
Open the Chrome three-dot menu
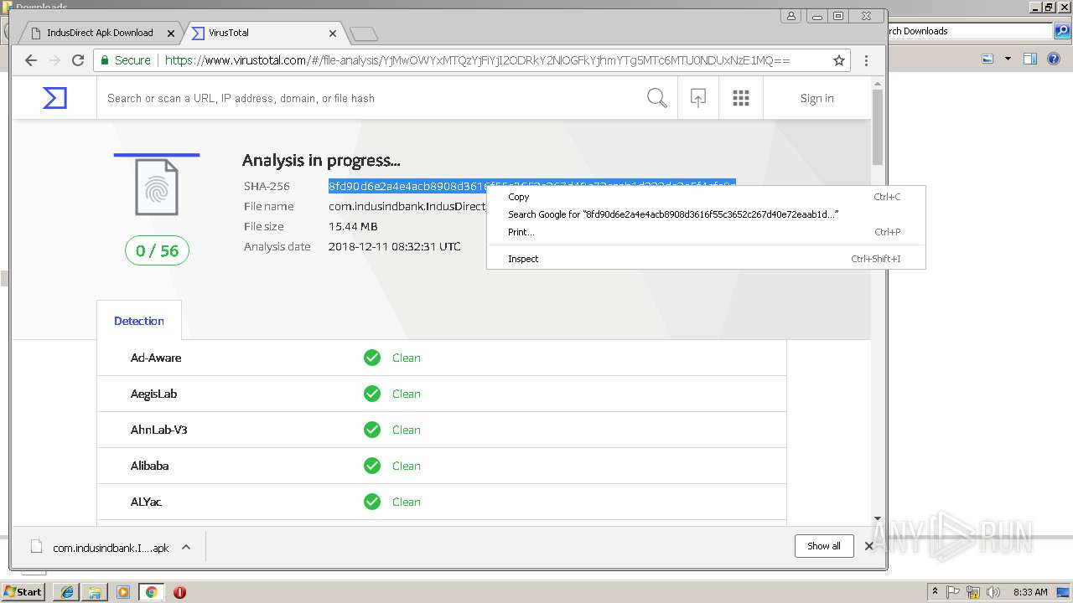(x=866, y=60)
